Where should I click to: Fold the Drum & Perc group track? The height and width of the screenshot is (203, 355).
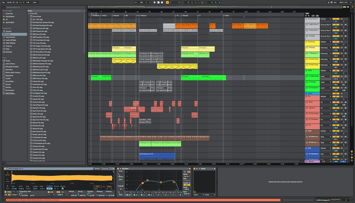tap(306, 19)
